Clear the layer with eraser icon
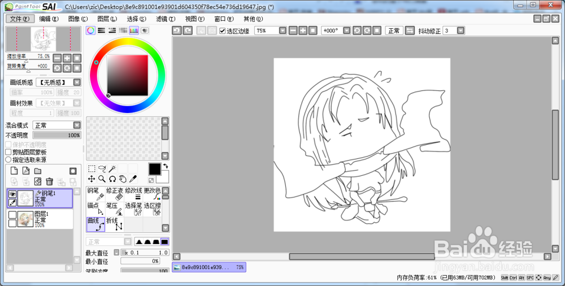 coord(38,181)
